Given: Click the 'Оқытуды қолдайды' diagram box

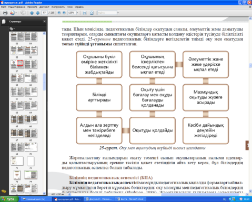Looking at the screenshot, I should pos(153,130).
